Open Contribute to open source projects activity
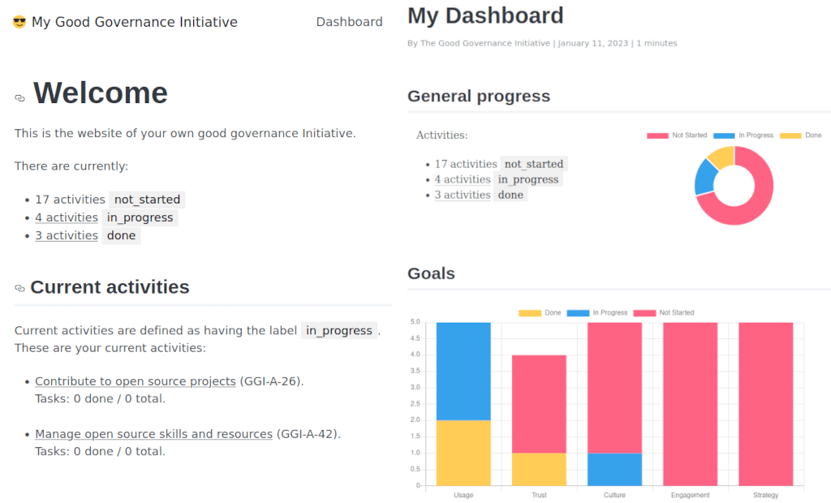The width and height of the screenshot is (831, 503). [135, 381]
